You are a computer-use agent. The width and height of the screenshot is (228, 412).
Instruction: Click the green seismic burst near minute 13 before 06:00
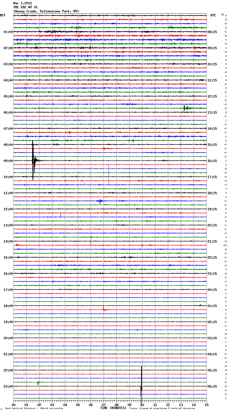(187, 108)
